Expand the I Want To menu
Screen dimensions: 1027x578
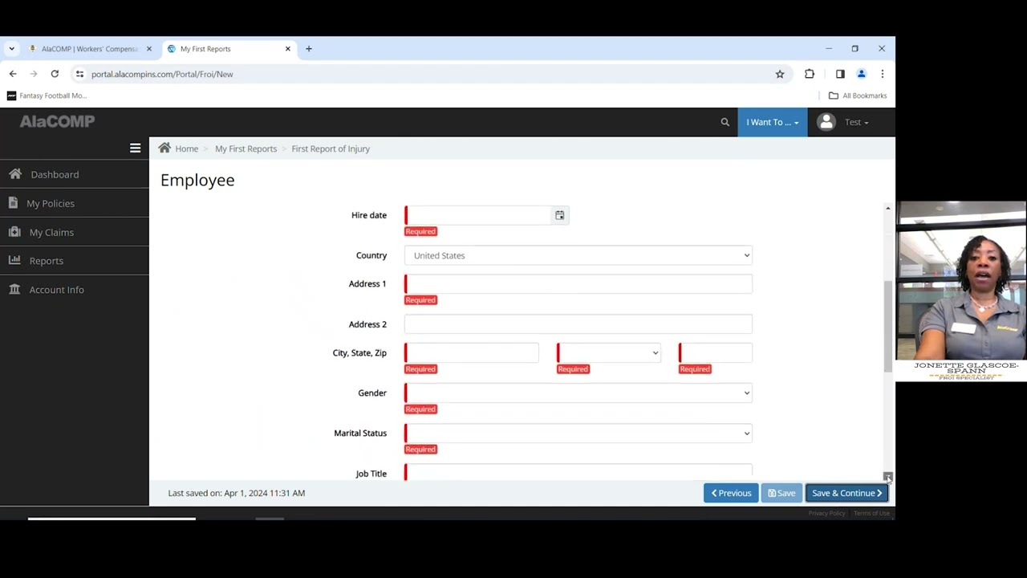pyautogui.click(x=773, y=122)
